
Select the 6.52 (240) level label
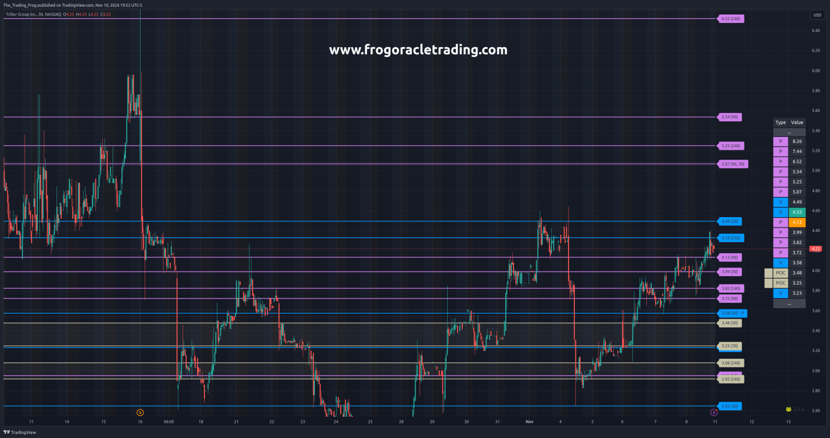coord(730,19)
